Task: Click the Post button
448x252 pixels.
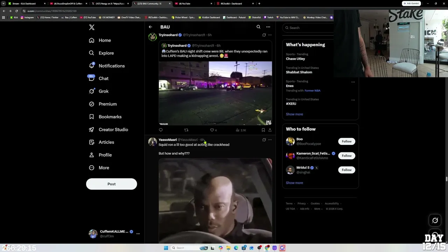Action: tap(111, 184)
